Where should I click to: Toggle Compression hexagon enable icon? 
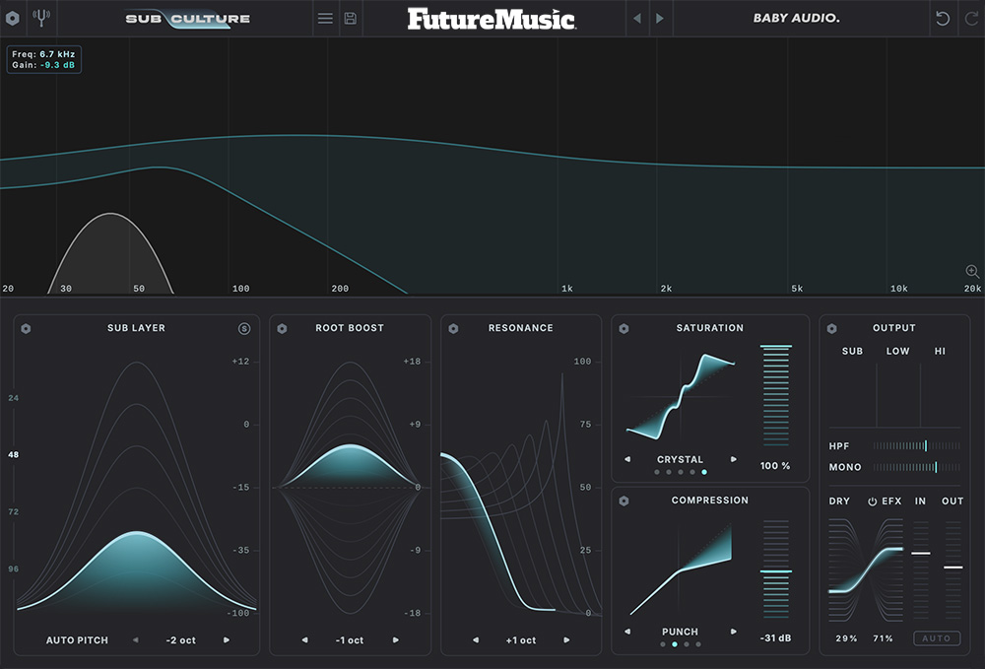[624, 501]
